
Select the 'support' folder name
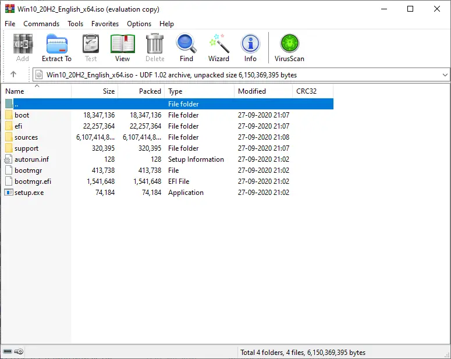tap(26, 148)
